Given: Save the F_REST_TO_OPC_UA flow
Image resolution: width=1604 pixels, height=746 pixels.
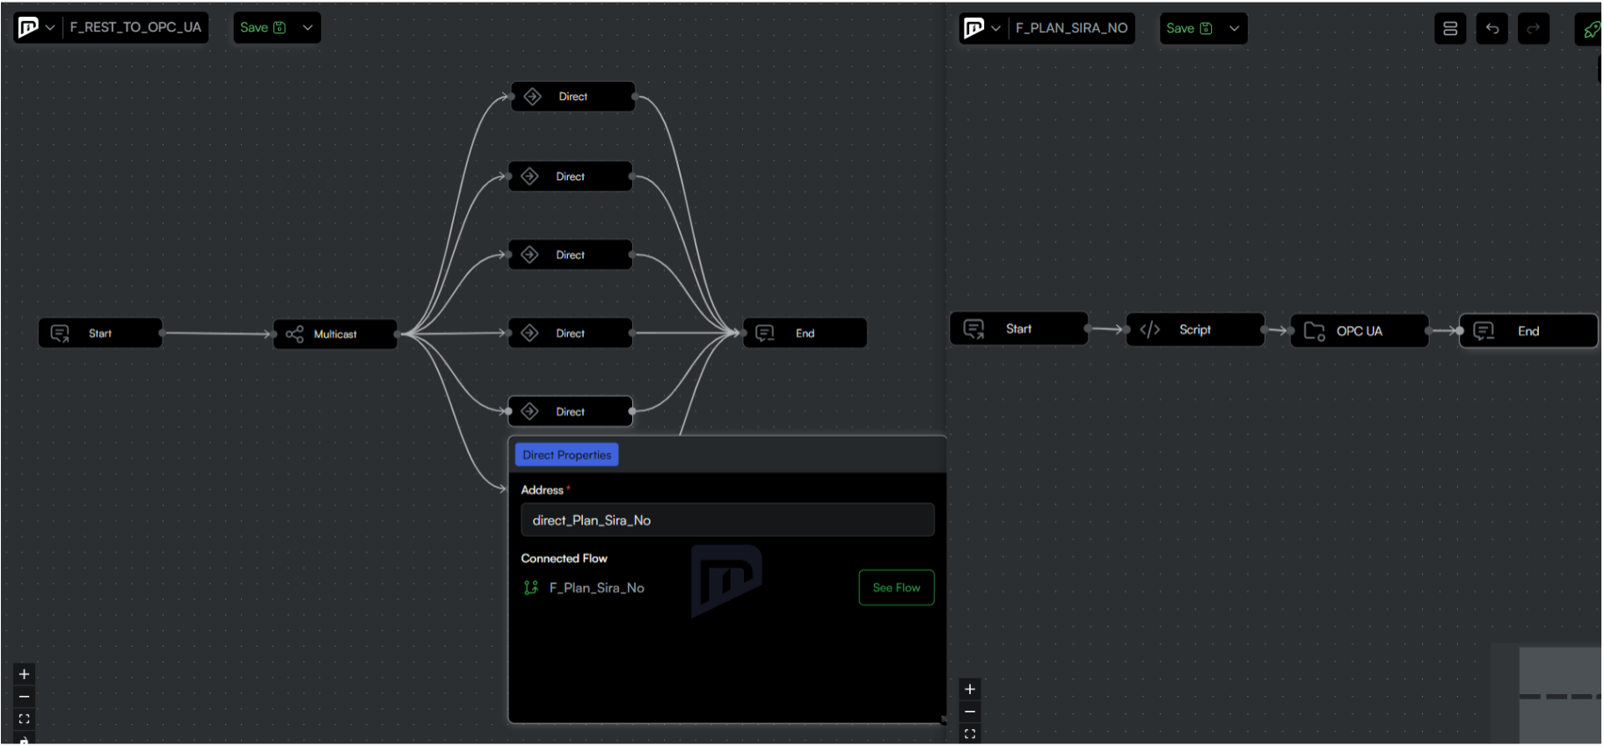Looking at the screenshot, I should tap(263, 27).
